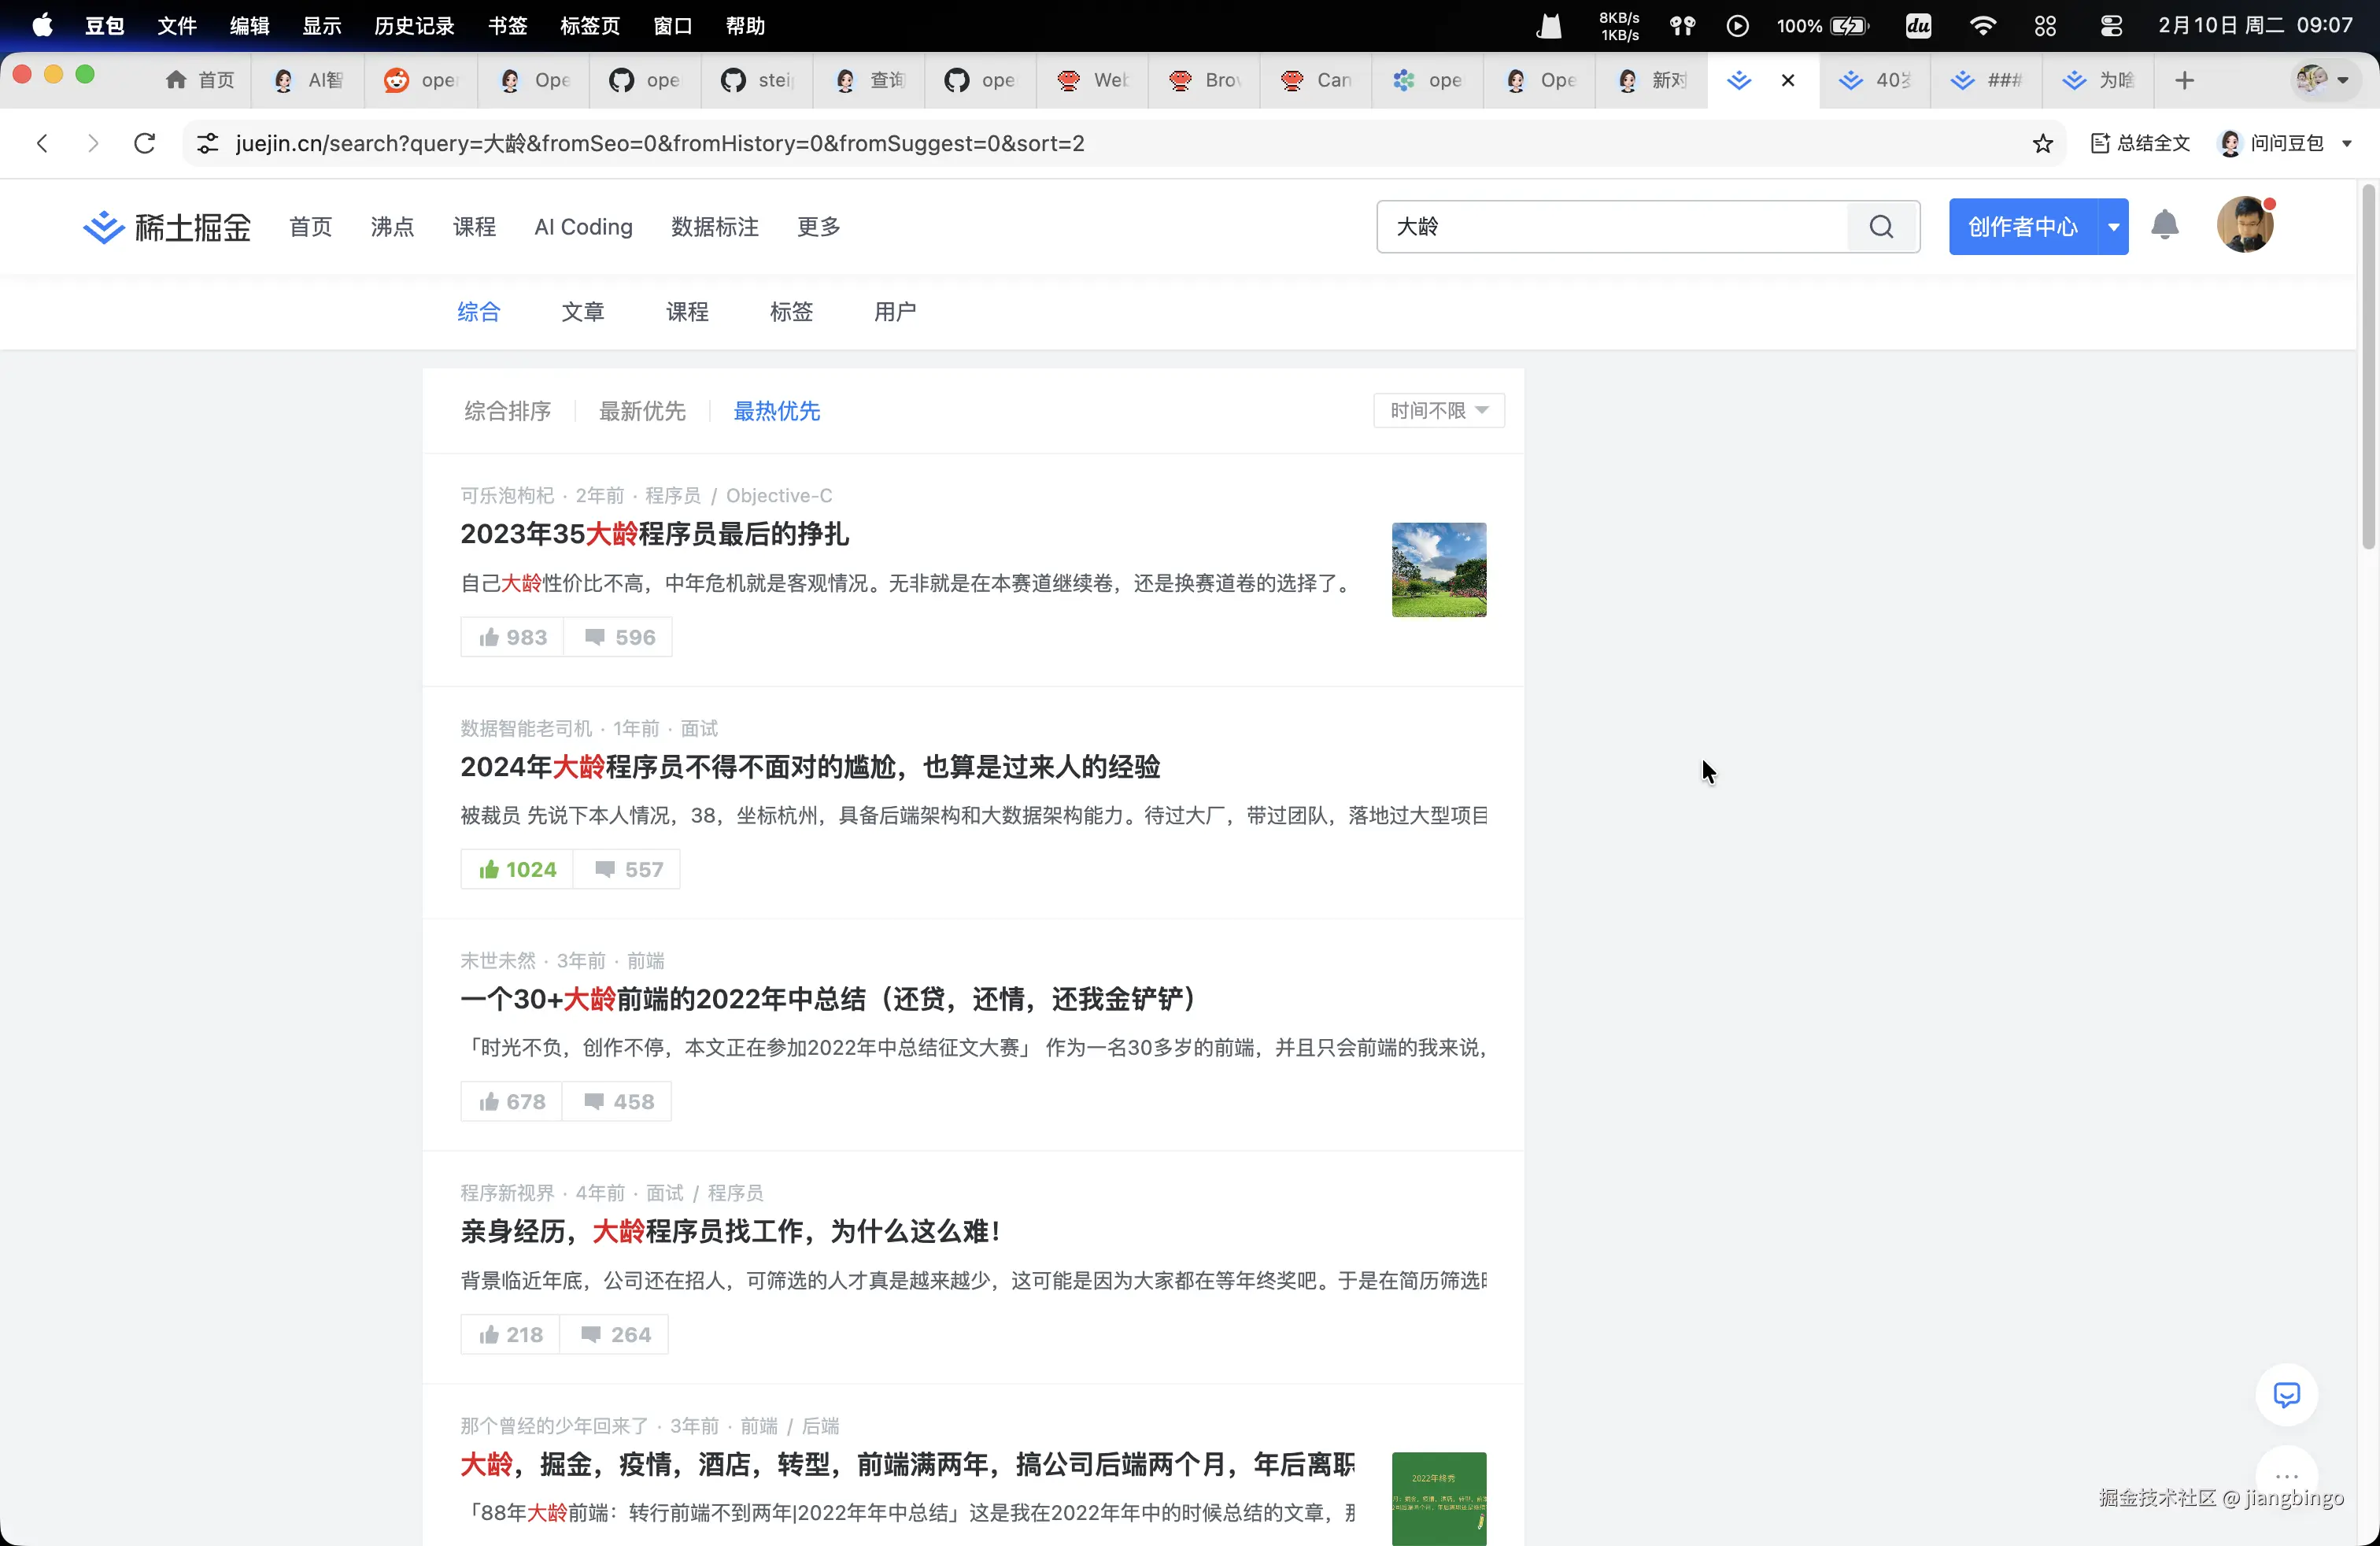The width and height of the screenshot is (2380, 1546).
Task: Click the browser back navigation arrow
Action: (x=42, y=143)
